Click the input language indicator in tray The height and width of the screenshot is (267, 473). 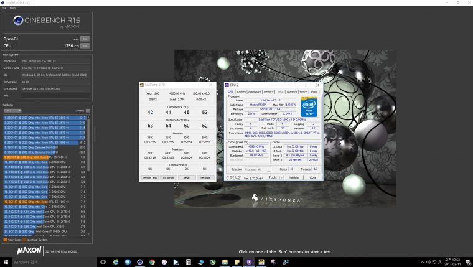coord(440,262)
